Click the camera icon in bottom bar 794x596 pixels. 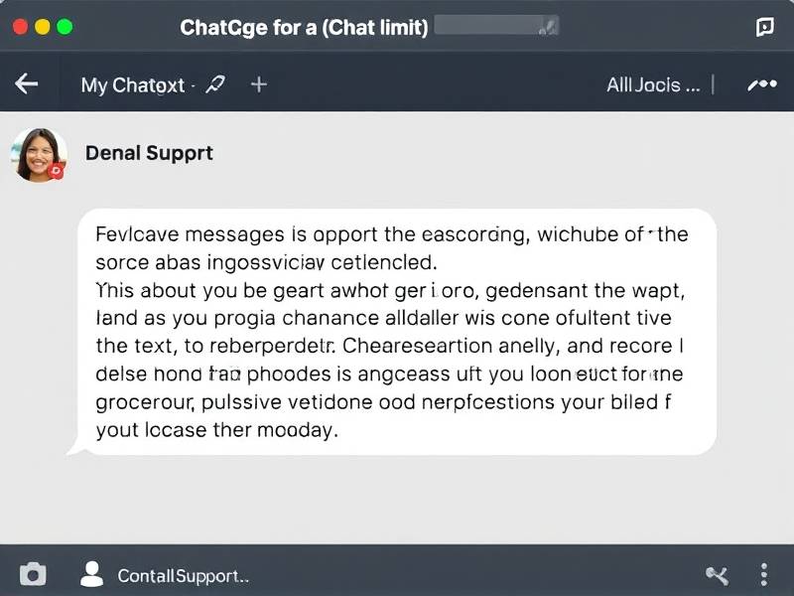click(x=33, y=573)
